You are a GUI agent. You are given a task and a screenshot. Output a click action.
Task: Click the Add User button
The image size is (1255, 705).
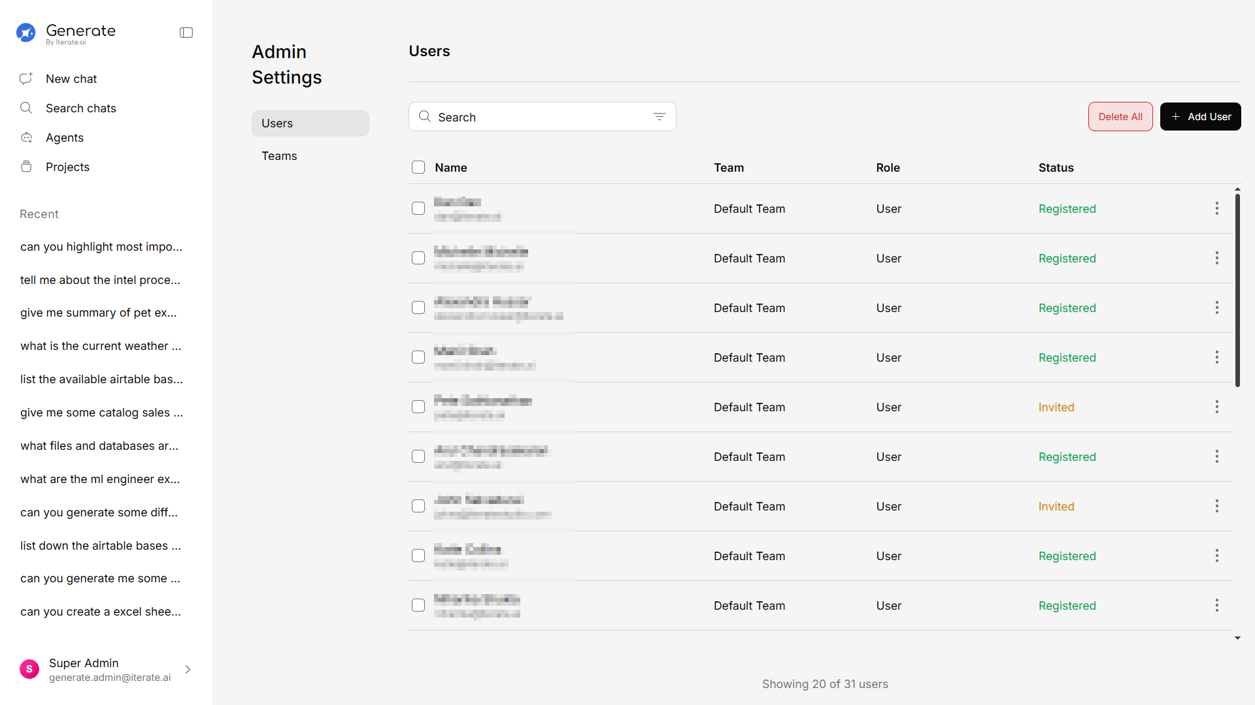click(1200, 117)
